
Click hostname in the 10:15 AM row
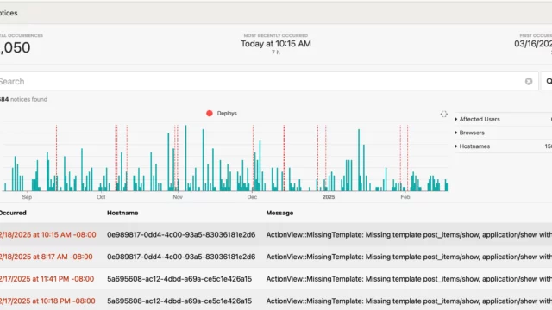pos(181,234)
